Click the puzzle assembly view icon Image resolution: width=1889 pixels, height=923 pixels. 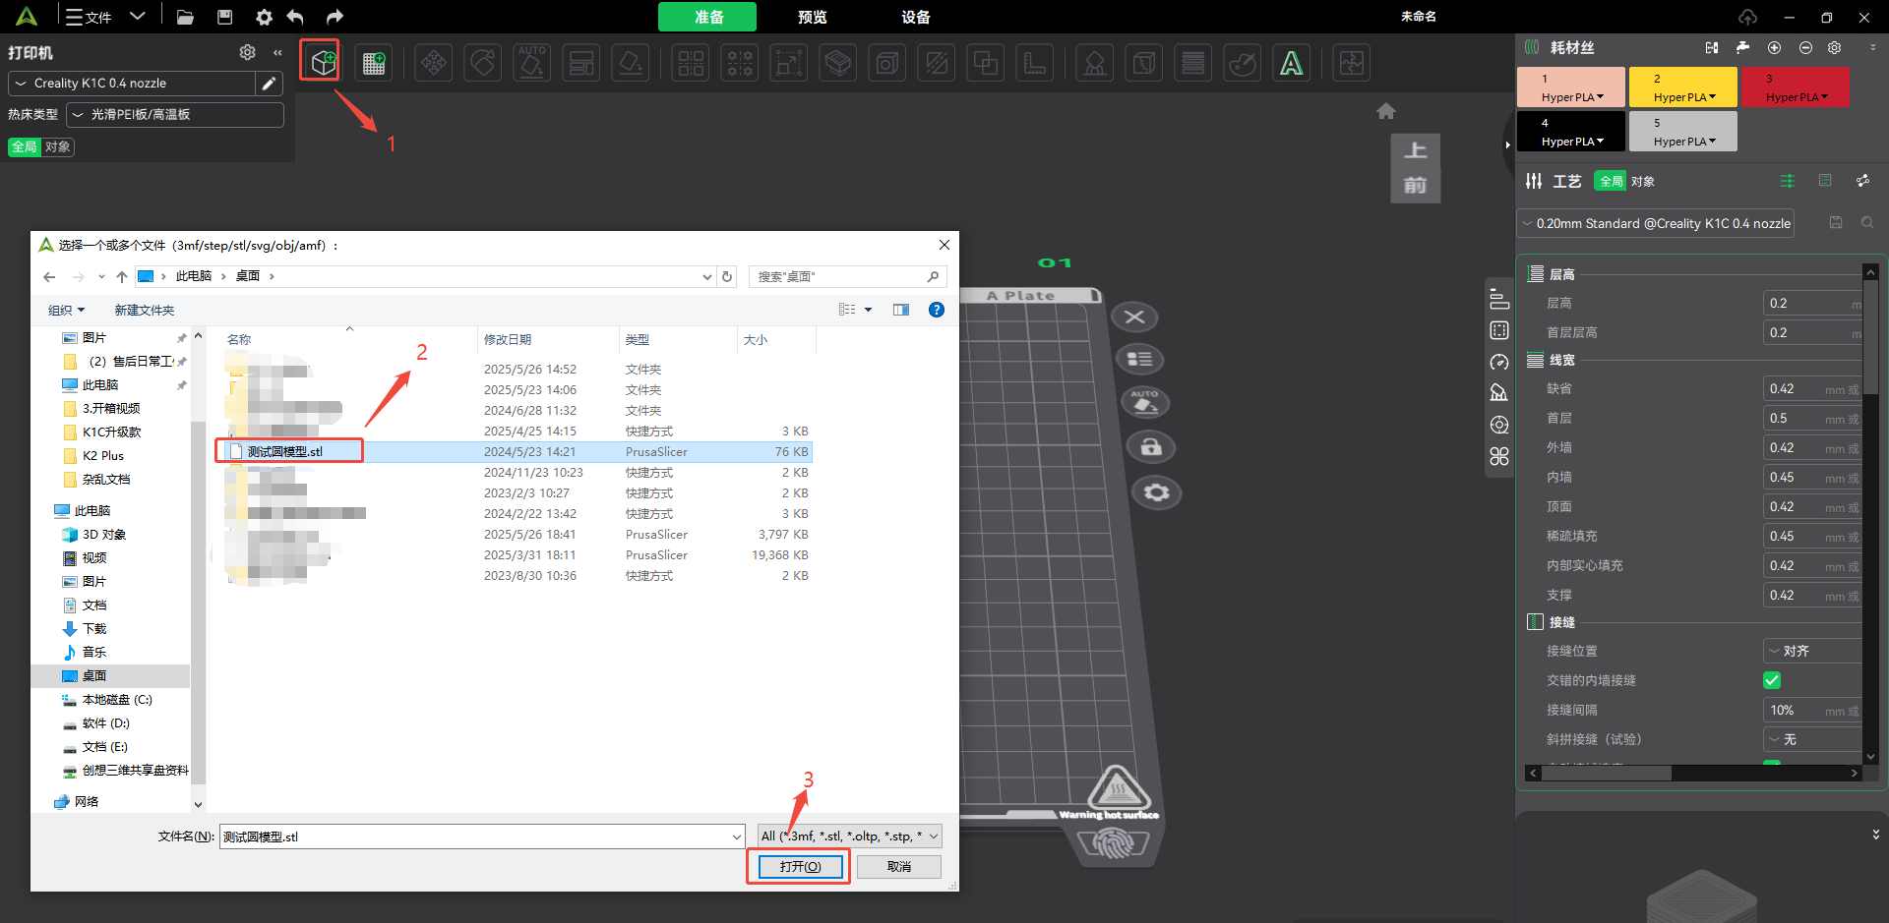[1352, 63]
